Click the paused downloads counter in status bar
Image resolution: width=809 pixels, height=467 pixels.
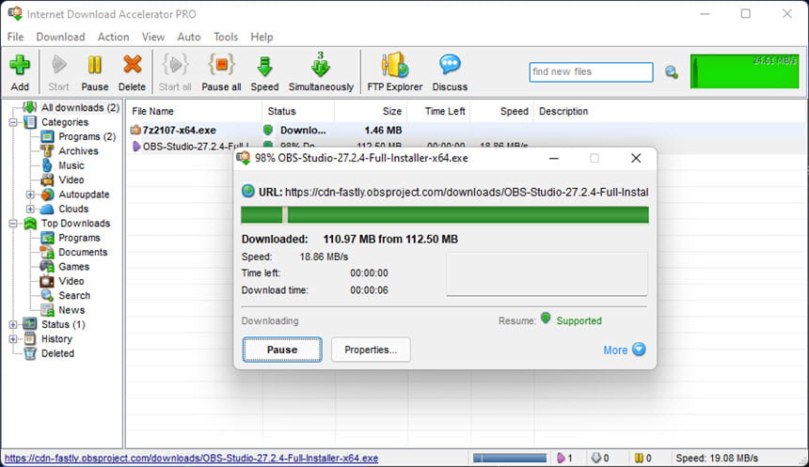(x=642, y=458)
